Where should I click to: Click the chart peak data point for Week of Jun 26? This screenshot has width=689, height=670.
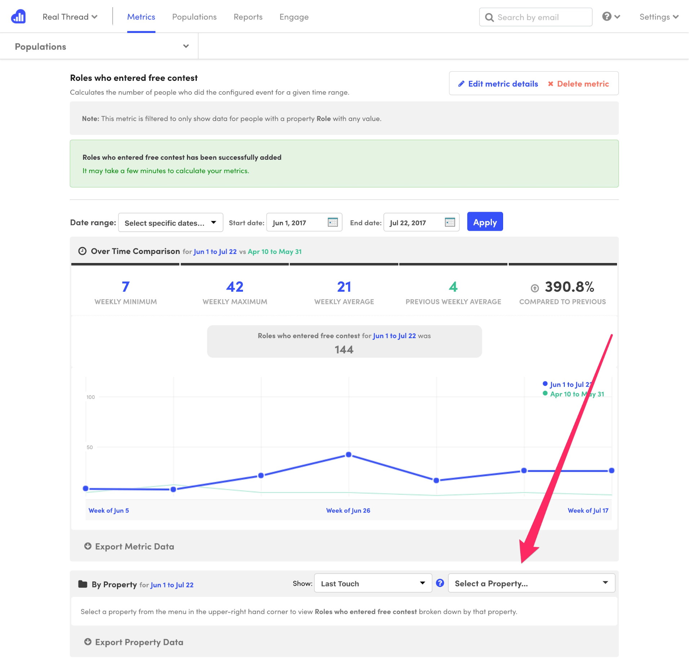pyautogui.click(x=348, y=455)
